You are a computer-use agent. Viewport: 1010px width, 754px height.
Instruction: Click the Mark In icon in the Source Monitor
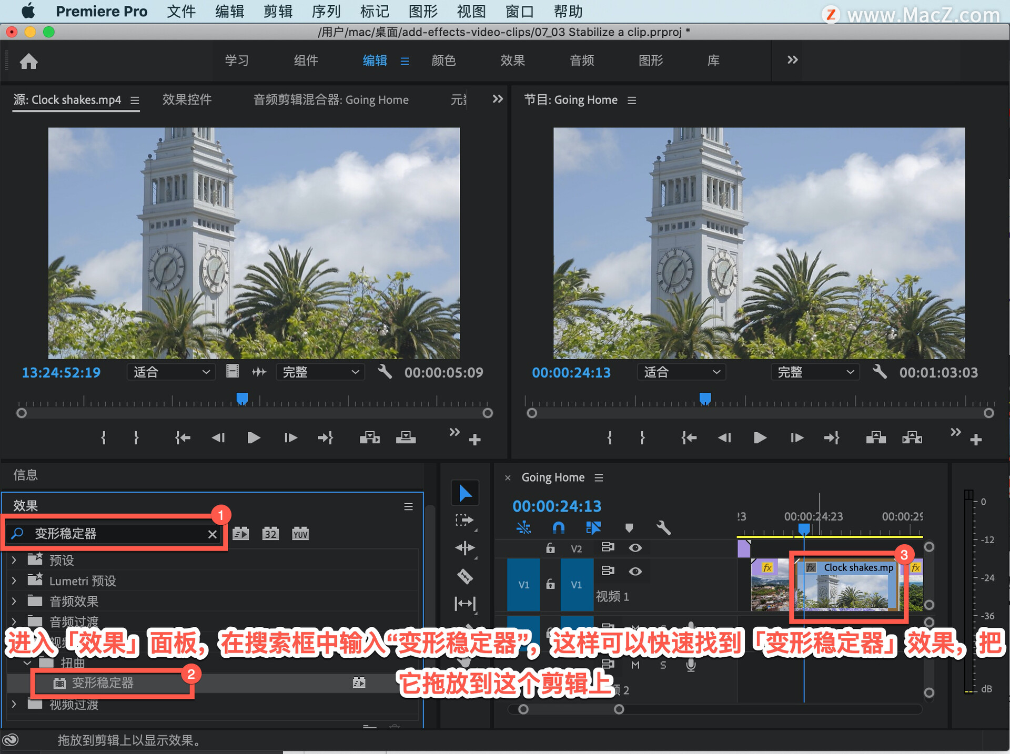(x=103, y=437)
